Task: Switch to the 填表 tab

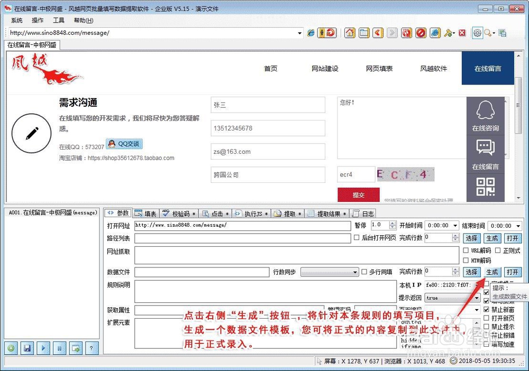Action: click(x=146, y=214)
